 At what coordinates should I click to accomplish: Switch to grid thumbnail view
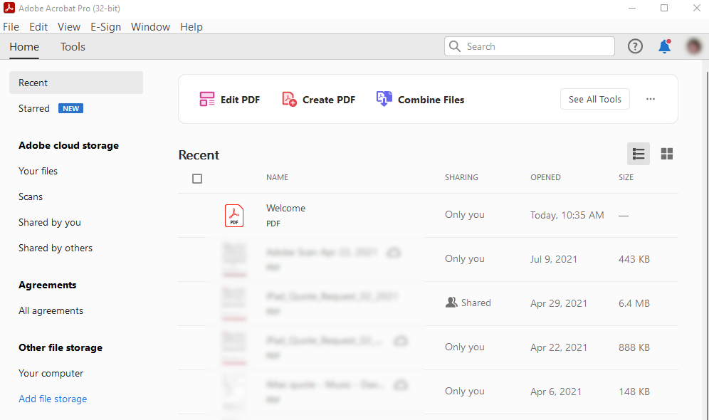667,154
